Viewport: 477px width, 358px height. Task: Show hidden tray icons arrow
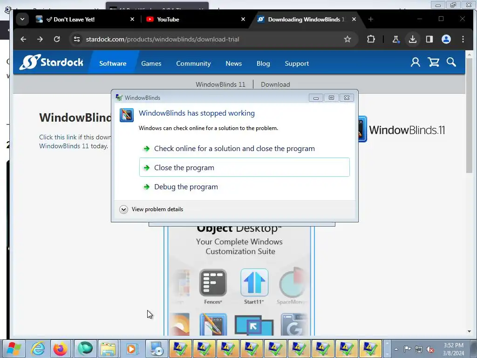click(396, 349)
